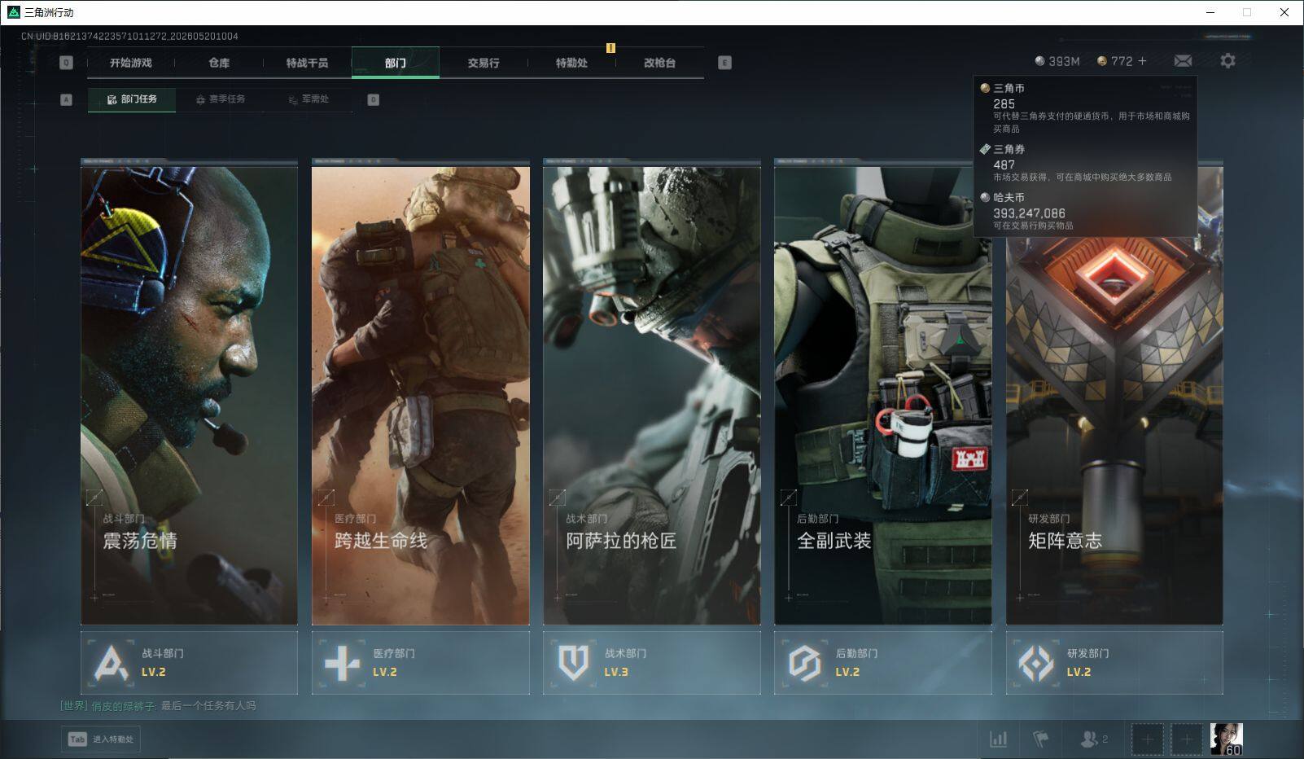Click the yellow alert marker above 特勤处
Screen dimensions: 1304x759
point(610,48)
